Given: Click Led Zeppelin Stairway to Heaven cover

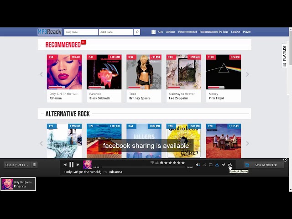Looking at the screenshot, I should click(x=184, y=72).
